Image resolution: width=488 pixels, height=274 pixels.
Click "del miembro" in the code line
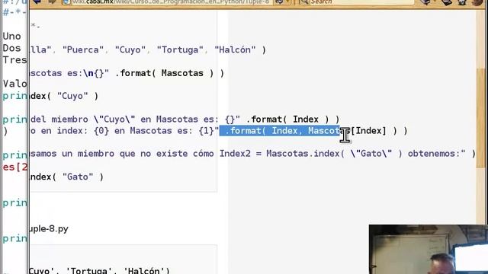[x=59, y=119]
